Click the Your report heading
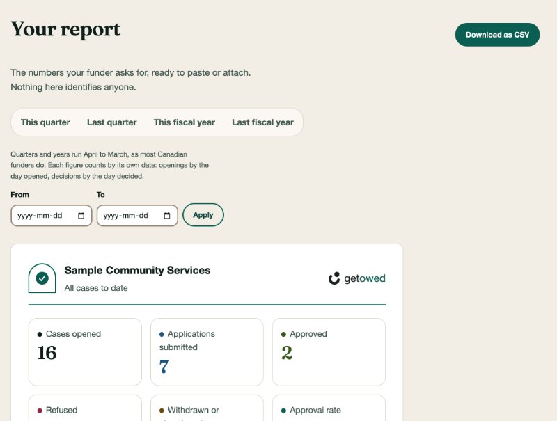Image resolution: width=557 pixels, height=421 pixels. coord(65,29)
